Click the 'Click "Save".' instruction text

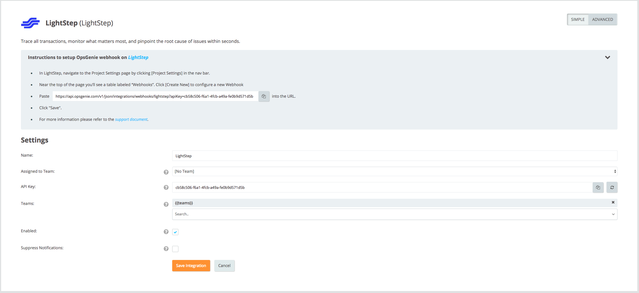tap(50, 108)
